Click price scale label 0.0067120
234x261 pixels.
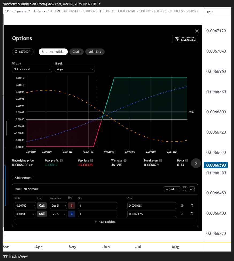coord(216,31)
